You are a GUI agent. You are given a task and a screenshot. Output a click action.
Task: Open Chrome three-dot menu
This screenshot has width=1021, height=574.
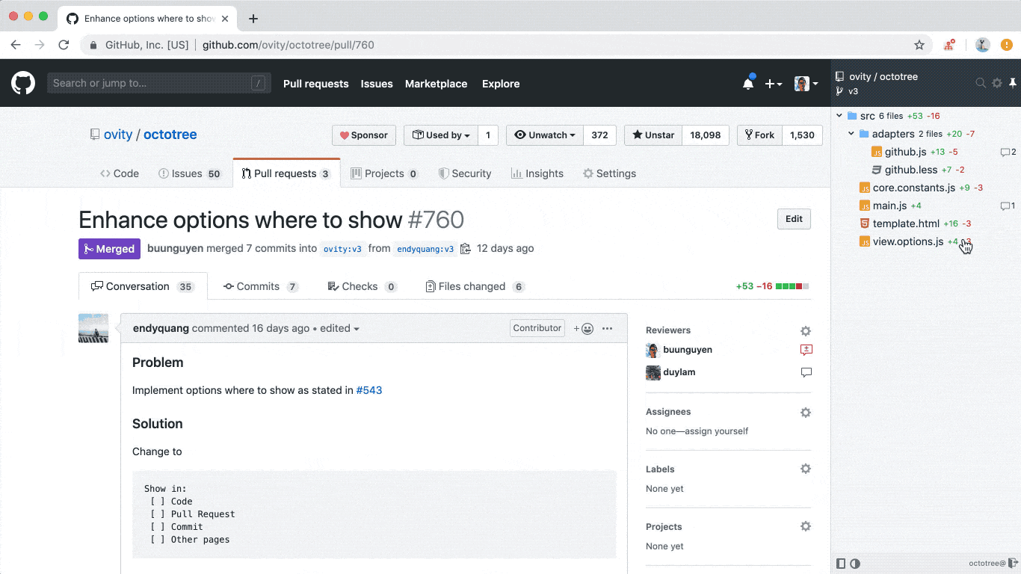coord(1007,45)
